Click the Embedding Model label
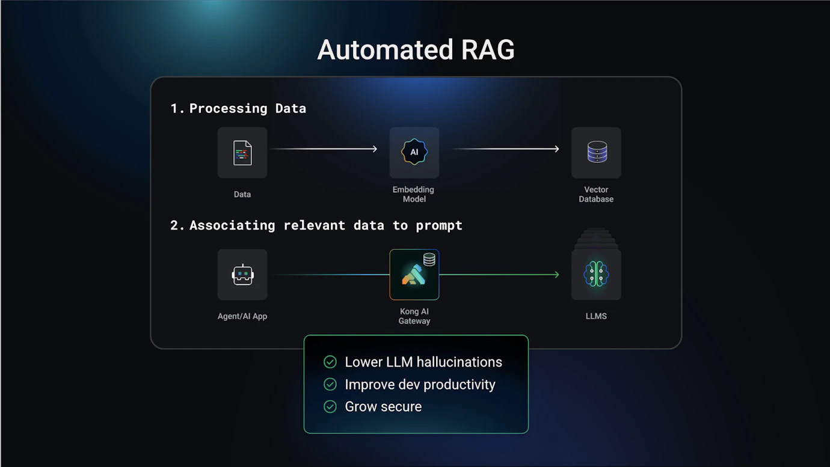This screenshot has height=467, width=830. pos(414,194)
